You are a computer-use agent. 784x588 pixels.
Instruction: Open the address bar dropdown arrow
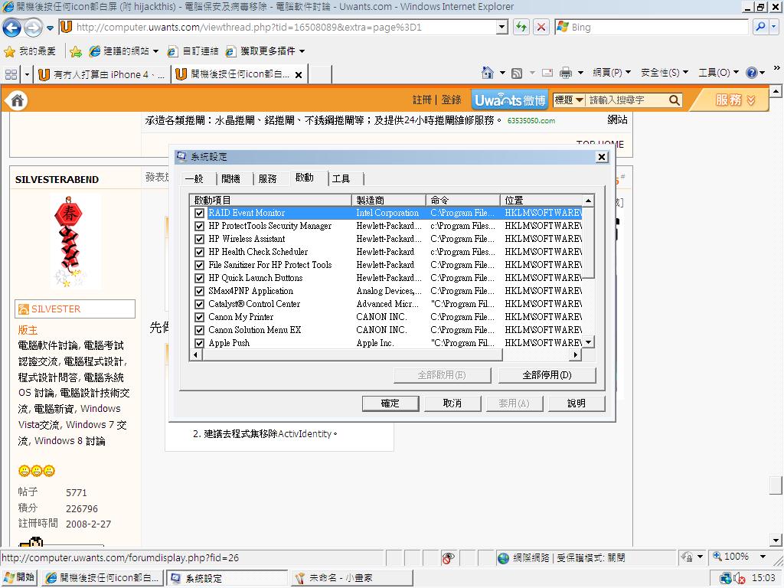tap(502, 27)
